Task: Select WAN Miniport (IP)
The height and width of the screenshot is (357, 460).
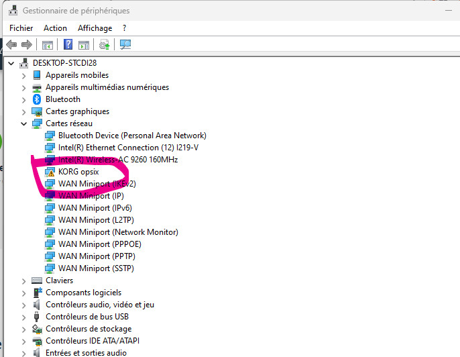Action: click(x=91, y=196)
